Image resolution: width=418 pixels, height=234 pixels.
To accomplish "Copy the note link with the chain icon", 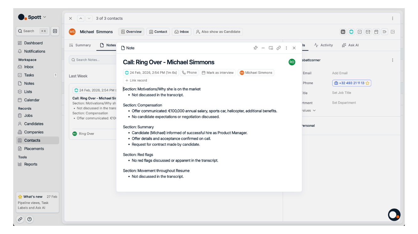I will pos(279,48).
